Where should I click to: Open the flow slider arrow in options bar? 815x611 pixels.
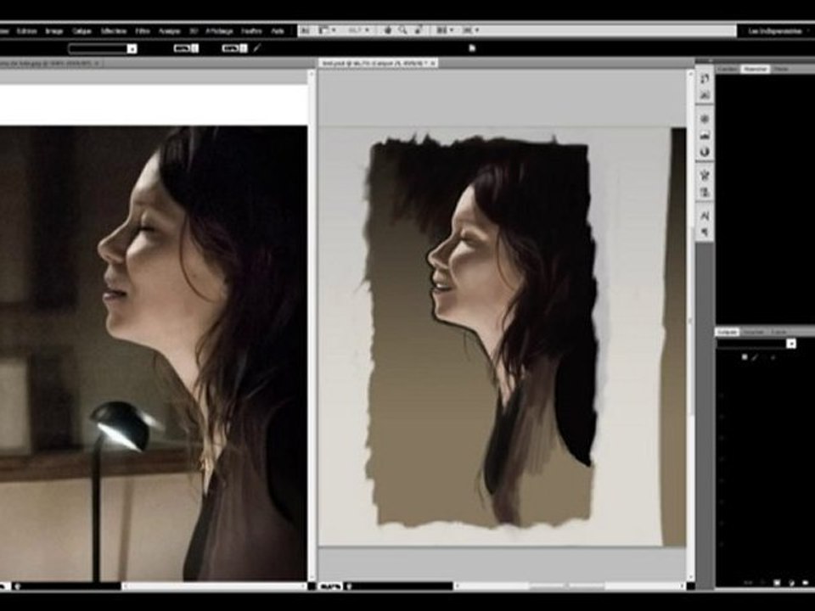pos(243,48)
